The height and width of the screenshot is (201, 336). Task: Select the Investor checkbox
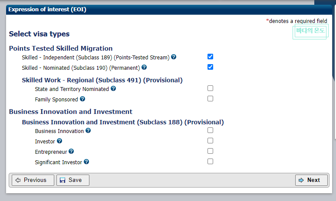point(211,141)
